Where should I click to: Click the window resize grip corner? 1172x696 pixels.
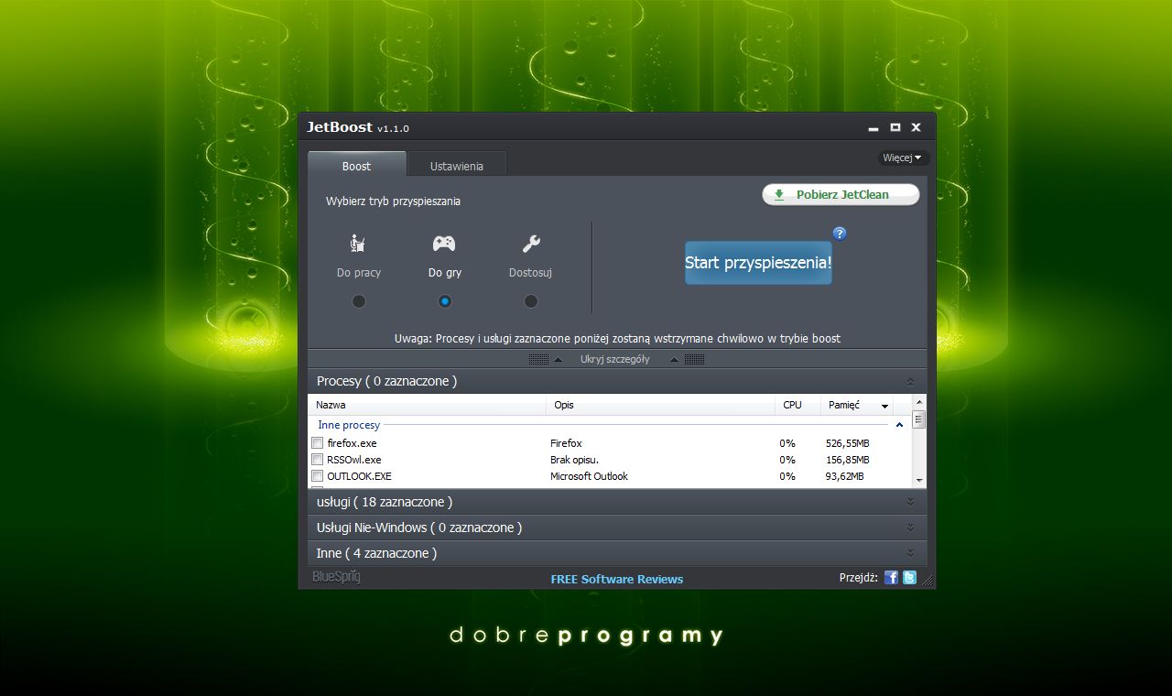click(928, 581)
